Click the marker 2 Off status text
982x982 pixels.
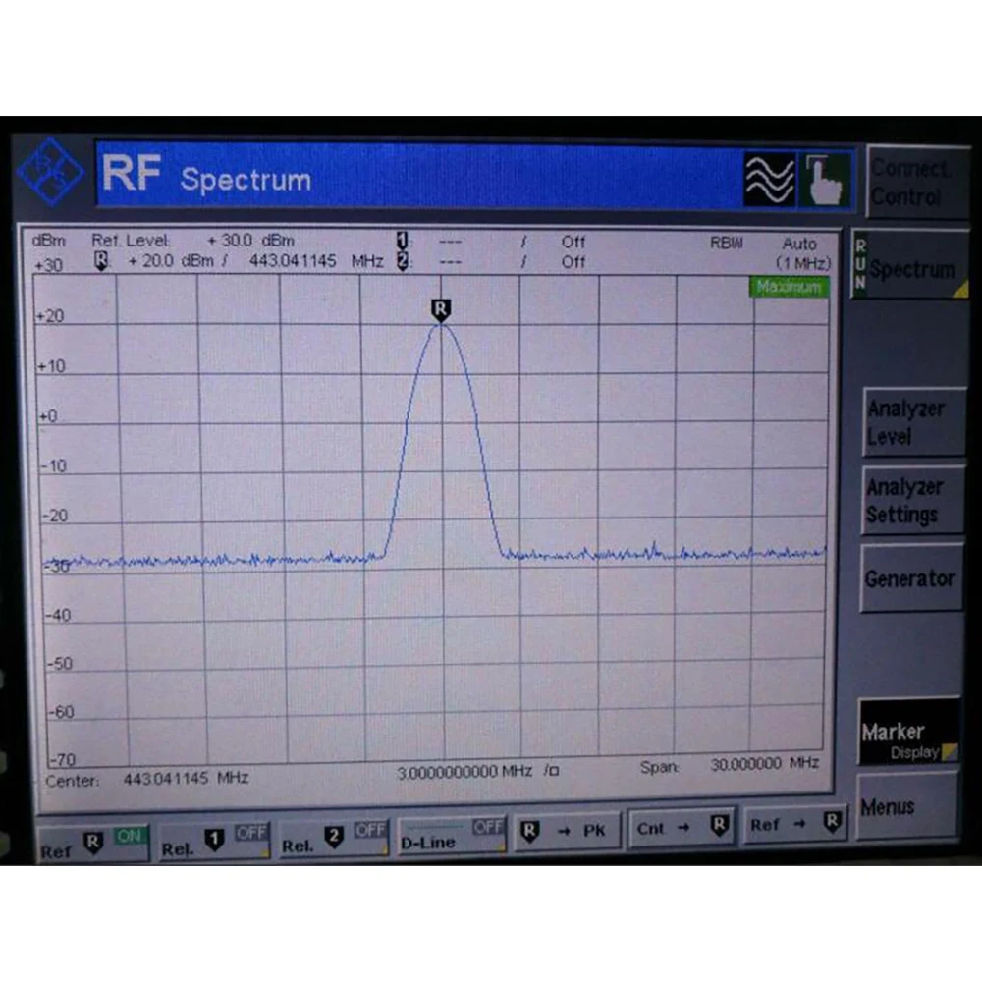click(573, 262)
